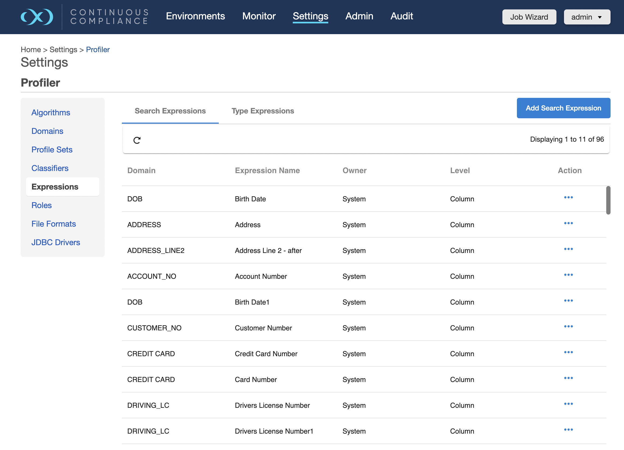The image size is (624, 450).
Task: Open actions menu for Card Number row
Action: point(568,378)
